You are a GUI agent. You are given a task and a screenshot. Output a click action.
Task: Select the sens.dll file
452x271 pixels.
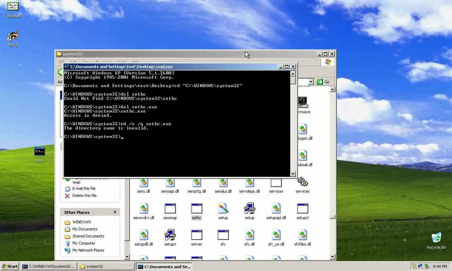[143, 186]
